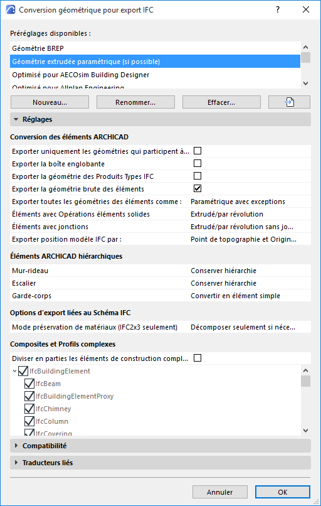The width and height of the screenshot is (321, 506).
Task: Uncheck the IfcBuildingElement checkbox
Action: point(23,371)
